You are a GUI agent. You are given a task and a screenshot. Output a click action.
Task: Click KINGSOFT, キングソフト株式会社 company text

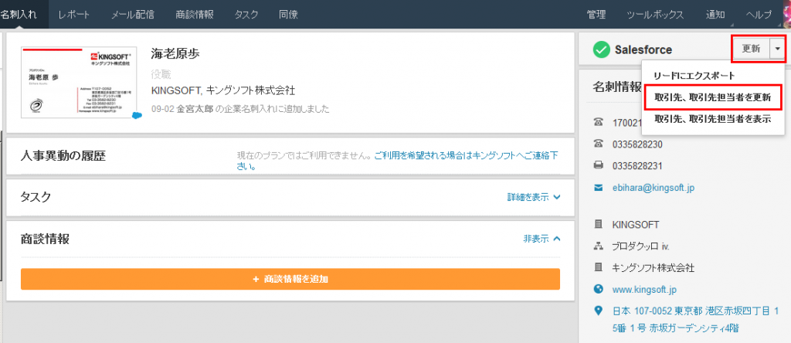pyautogui.click(x=223, y=91)
